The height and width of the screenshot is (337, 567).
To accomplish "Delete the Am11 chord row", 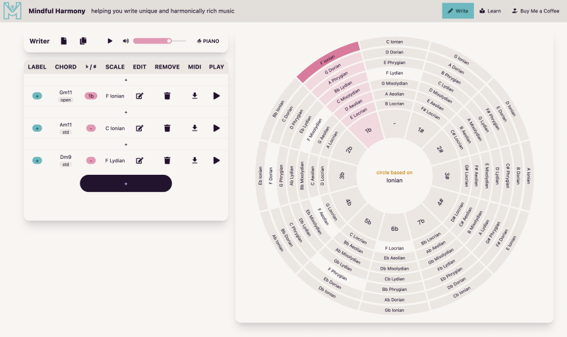I will [167, 128].
